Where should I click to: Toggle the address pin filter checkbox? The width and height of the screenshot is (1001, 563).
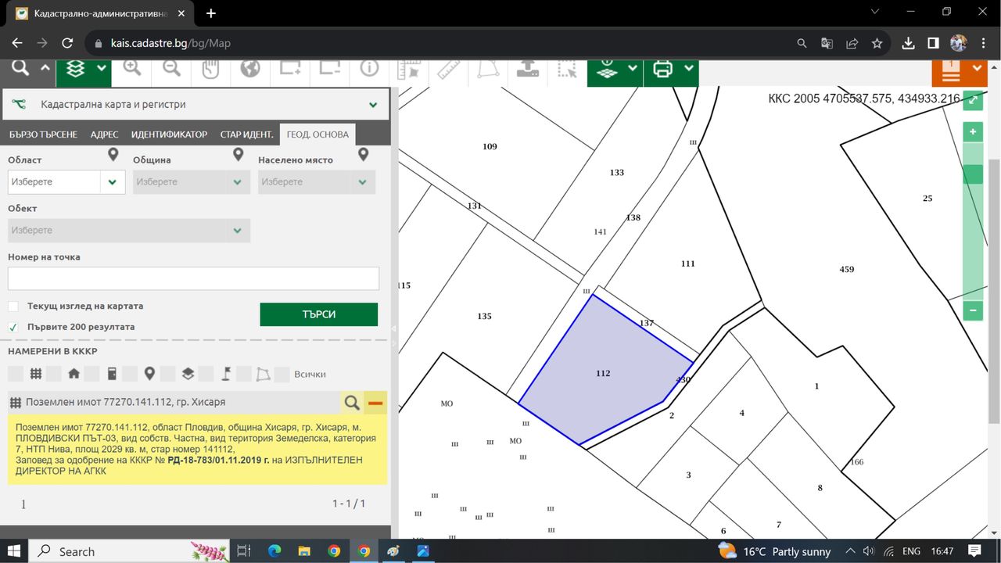coord(130,374)
